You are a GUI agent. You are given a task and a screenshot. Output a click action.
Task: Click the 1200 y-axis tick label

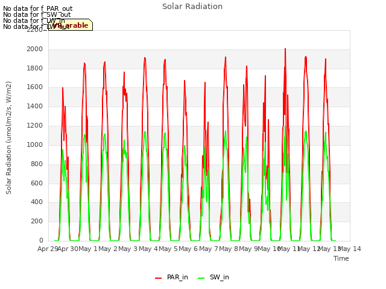tap(35, 126)
